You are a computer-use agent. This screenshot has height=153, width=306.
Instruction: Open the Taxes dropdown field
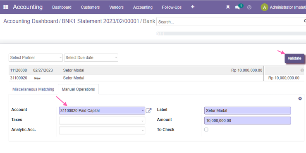(102, 120)
